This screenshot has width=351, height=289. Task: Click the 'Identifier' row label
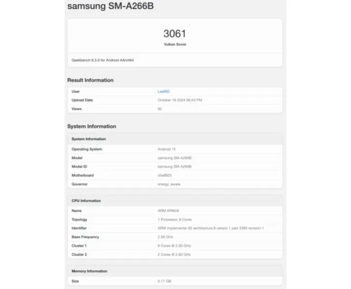pos(79,228)
